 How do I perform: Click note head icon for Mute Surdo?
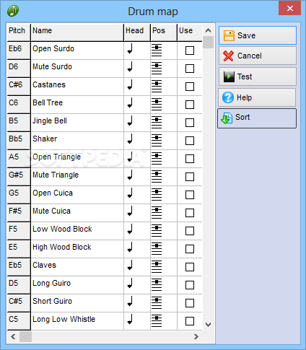[x=130, y=67]
